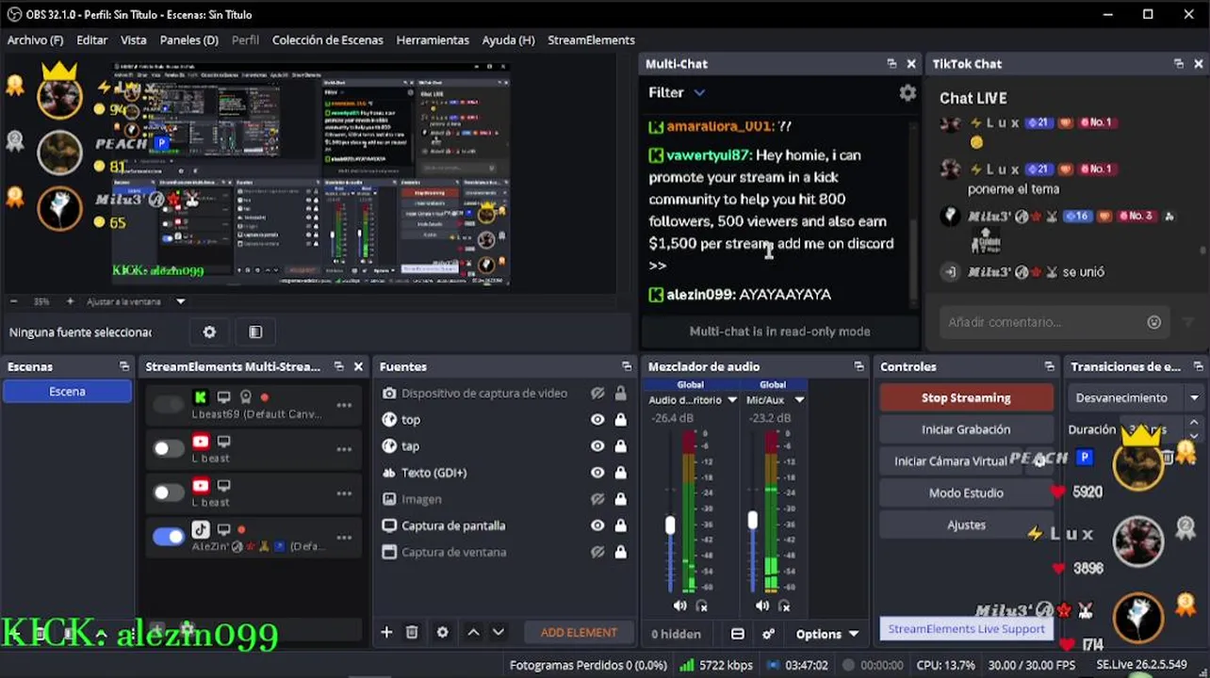Toggle the Kick Lbeast69 stream output

[x=169, y=404]
